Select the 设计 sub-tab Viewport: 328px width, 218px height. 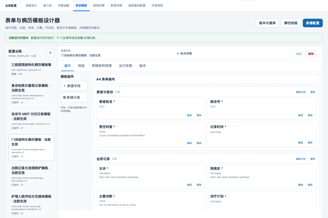pyautogui.click(x=67, y=66)
